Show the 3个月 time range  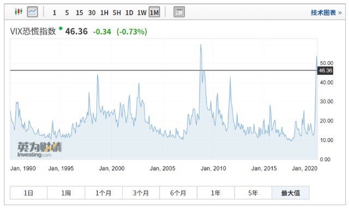[141, 193]
